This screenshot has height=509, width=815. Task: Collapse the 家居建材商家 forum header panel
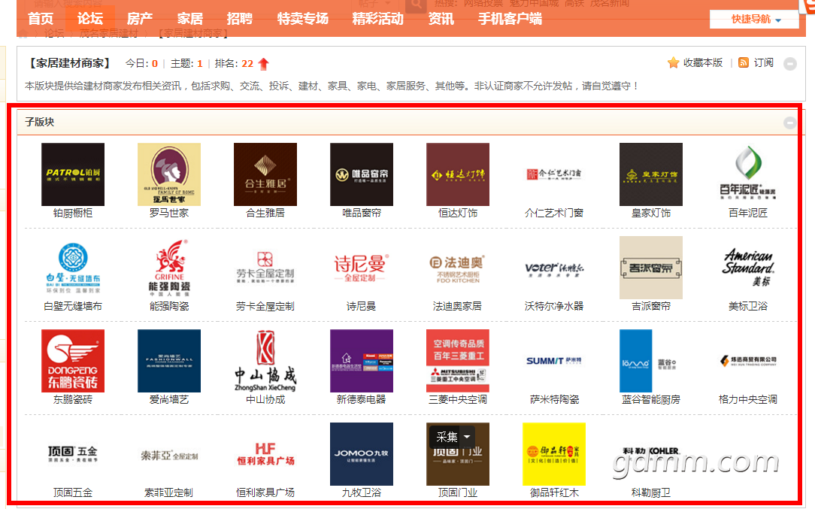pos(790,64)
